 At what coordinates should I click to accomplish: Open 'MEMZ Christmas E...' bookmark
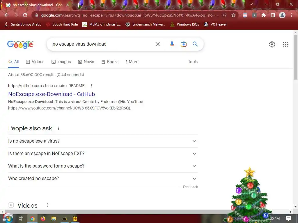102,24
